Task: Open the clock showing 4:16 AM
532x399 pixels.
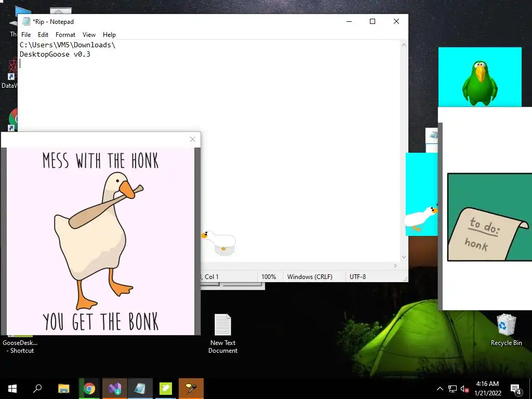Action: pos(487,389)
